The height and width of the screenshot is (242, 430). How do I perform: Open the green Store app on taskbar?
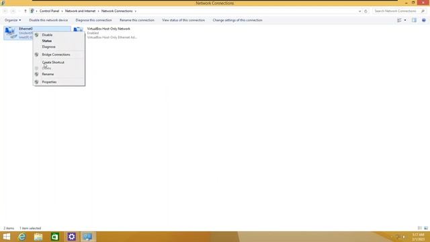click(x=55, y=237)
